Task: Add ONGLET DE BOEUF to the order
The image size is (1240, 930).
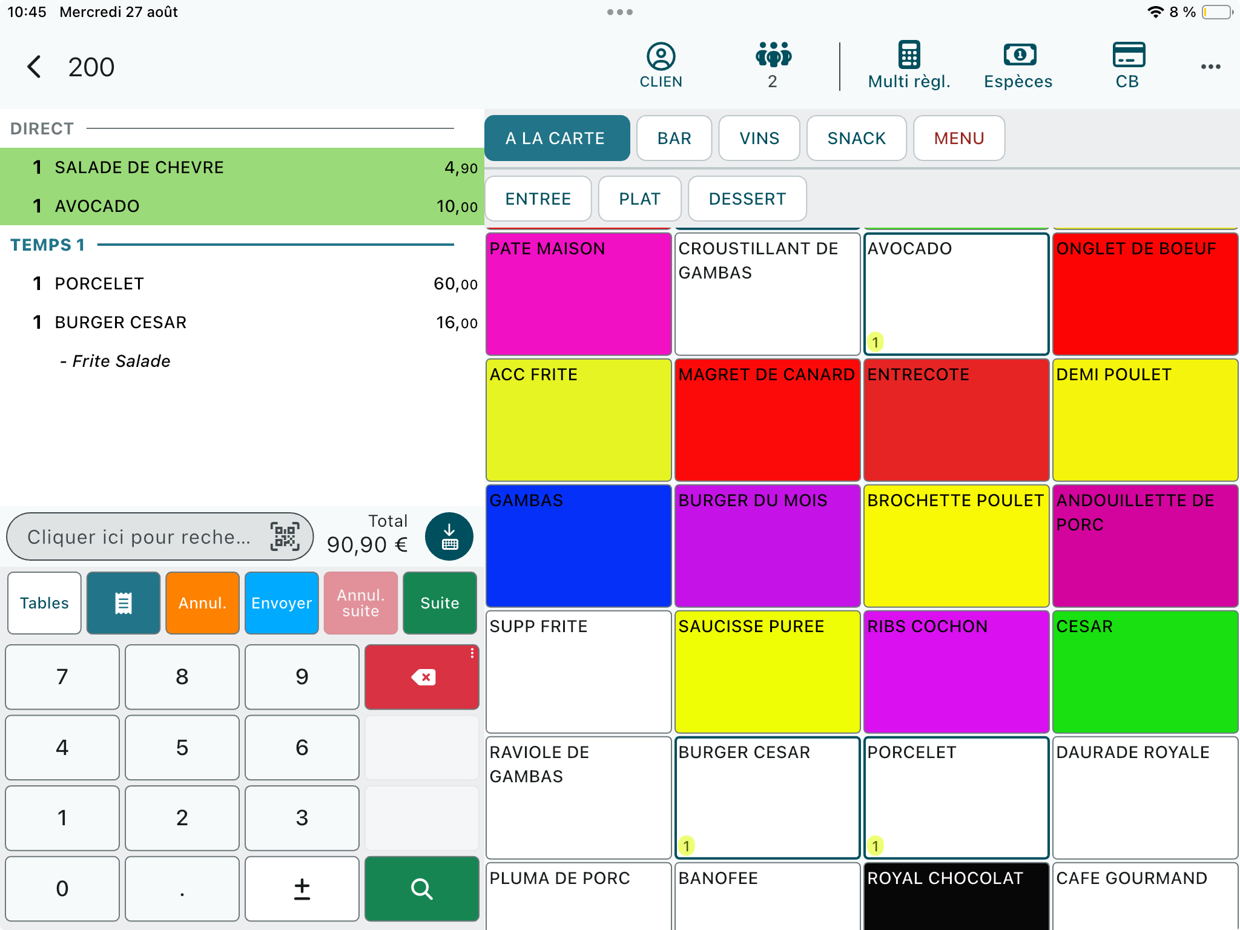Action: (1146, 294)
